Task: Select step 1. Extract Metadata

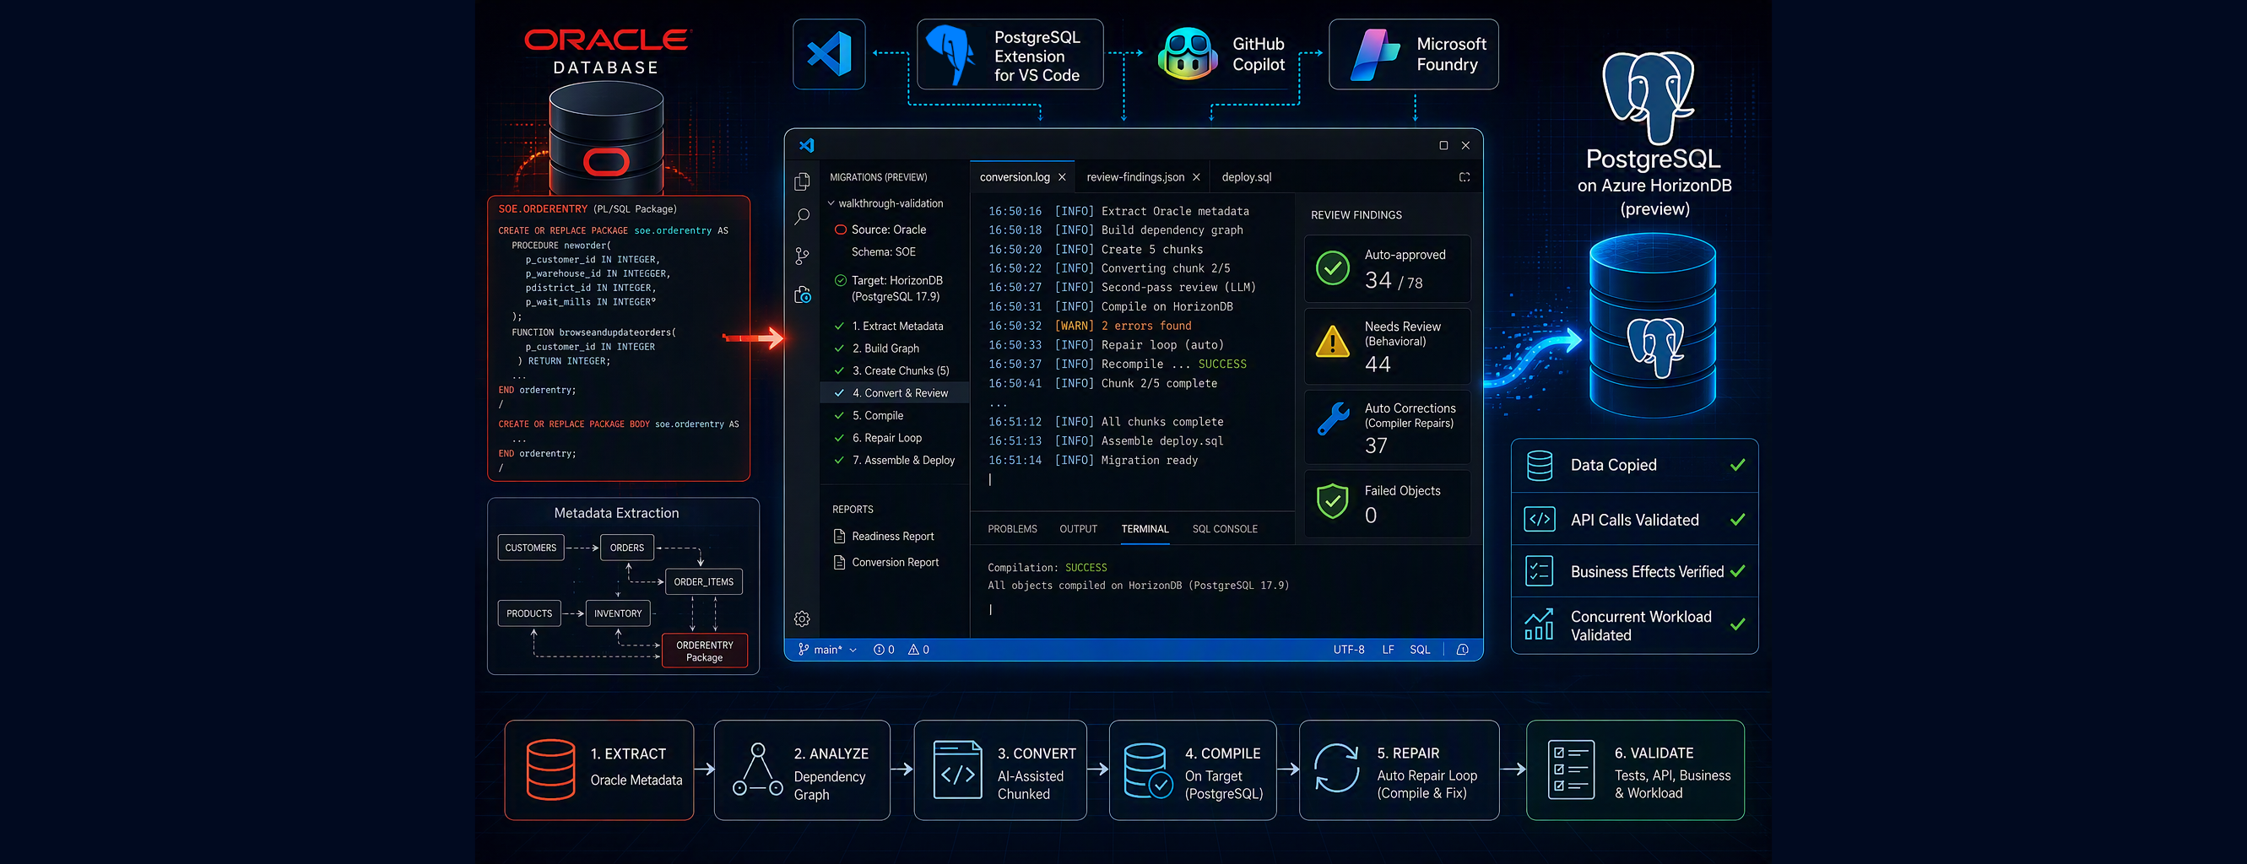Action: pyautogui.click(x=895, y=326)
